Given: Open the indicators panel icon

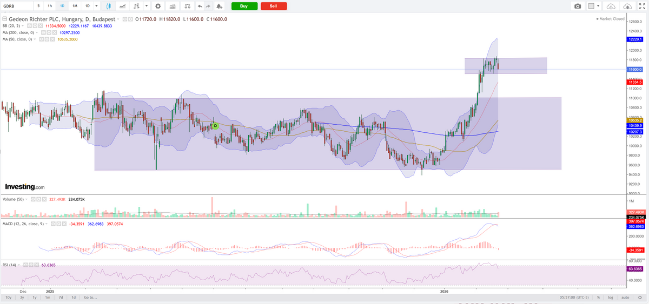Looking at the screenshot, I should (173, 6).
